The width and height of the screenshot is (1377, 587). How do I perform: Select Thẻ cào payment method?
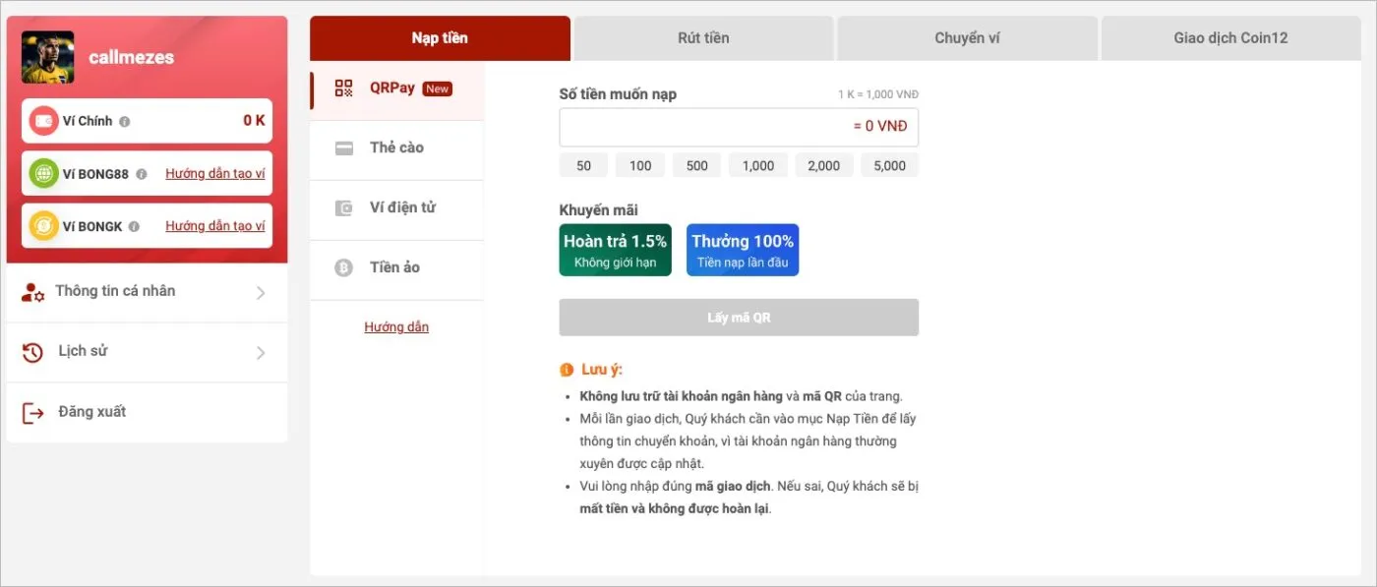[396, 147]
